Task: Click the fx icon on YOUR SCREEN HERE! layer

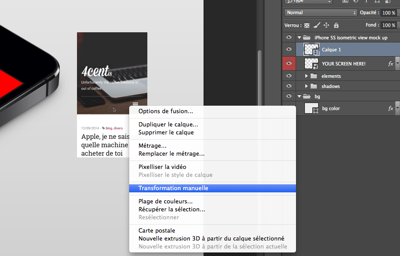Action: click(x=390, y=64)
